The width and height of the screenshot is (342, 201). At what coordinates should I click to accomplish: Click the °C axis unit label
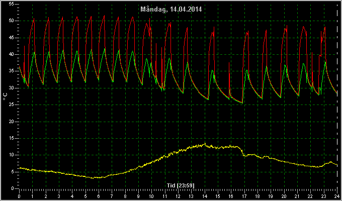[5, 96]
